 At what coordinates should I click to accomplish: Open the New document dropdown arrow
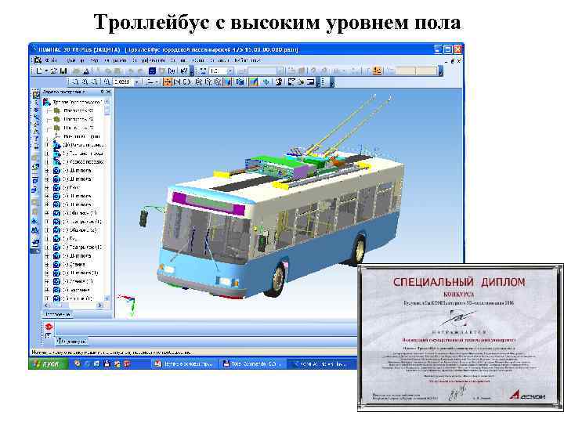click(x=46, y=70)
